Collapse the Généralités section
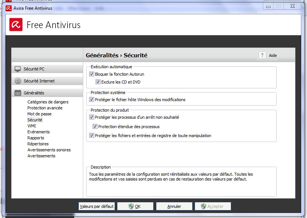The height and width of the screenshot is (218, 307). pos(34,93)
